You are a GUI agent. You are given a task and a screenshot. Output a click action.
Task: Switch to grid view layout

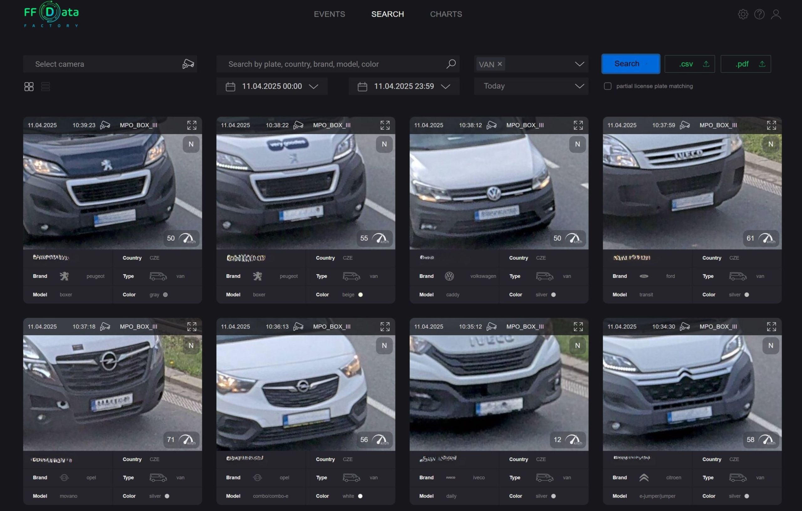point(29,86)
